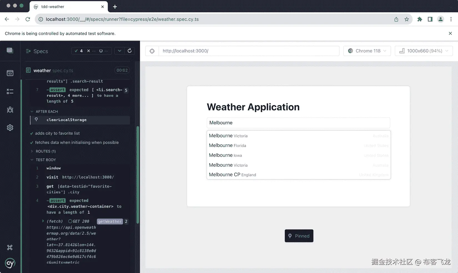The image size is (458, 273).
Task: Open the Chrome three-dot menu
Action: pos(451,19)
